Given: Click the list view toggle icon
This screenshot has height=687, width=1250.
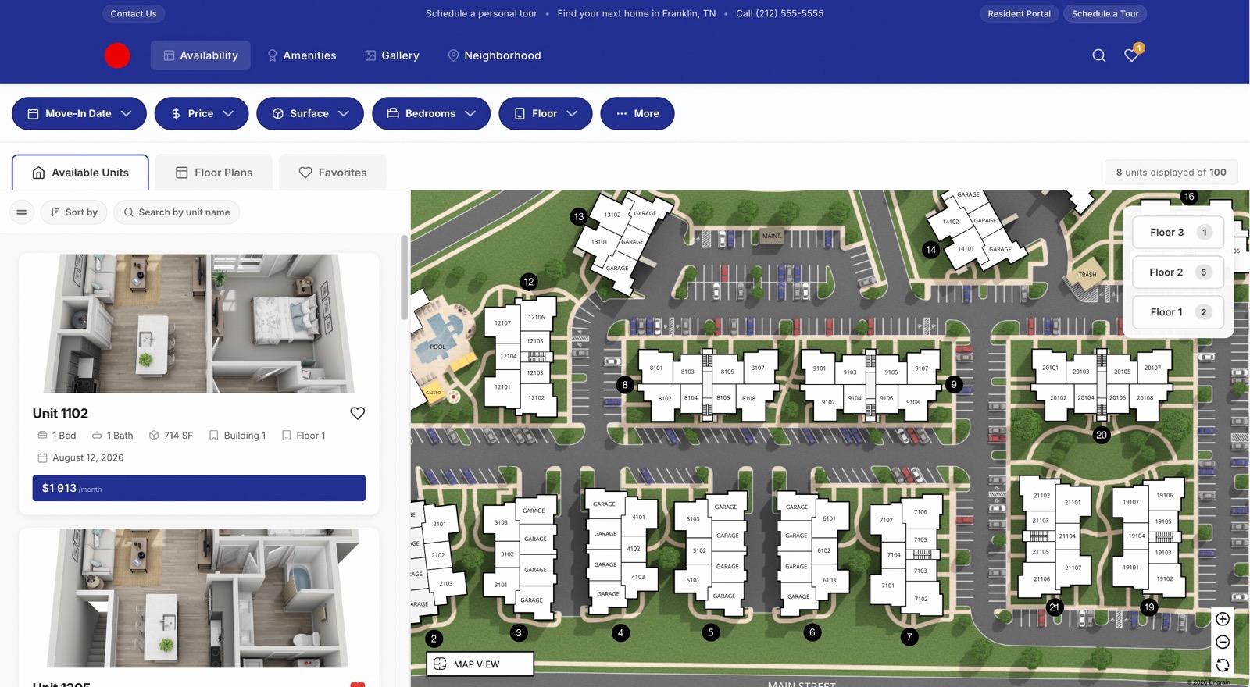Looking at the screenshot, I should point(22,212).
